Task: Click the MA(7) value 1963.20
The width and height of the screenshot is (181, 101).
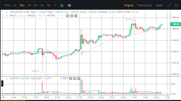Action: pos(22,16)
